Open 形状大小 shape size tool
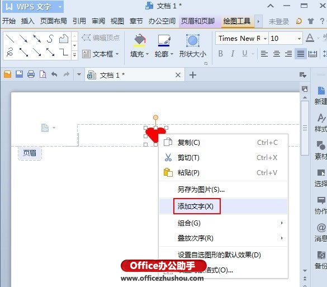The image size is (327, 287). point(193,41)
